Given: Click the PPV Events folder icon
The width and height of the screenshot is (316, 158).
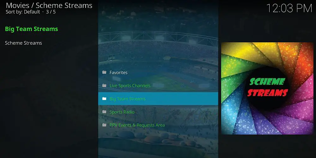Looking at the screenshot, I should (104, 125).
